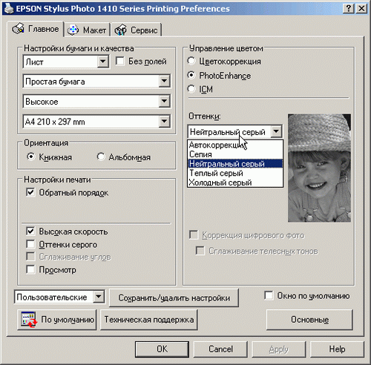The image size is (371, 365).
Task: Open the Сервис tab
Action: pyautogui.click(x=137, y=30)
